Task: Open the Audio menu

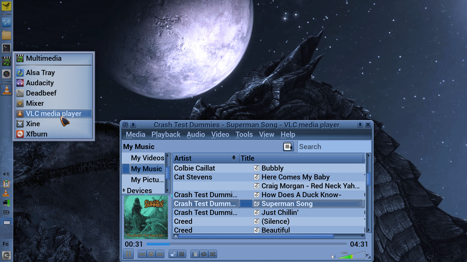Action: point(196,134)
